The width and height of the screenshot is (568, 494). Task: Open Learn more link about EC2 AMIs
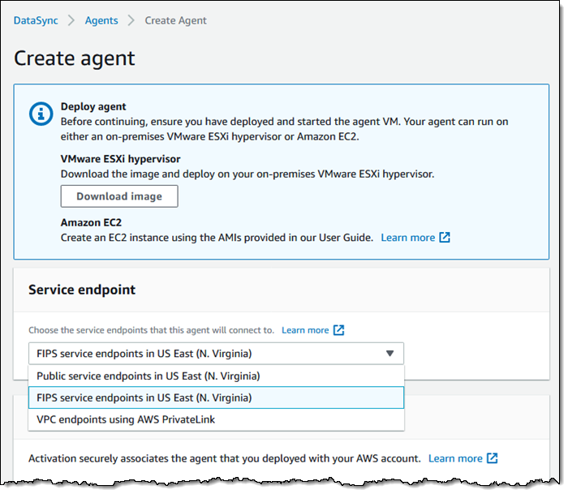click(x=407, y=238)
